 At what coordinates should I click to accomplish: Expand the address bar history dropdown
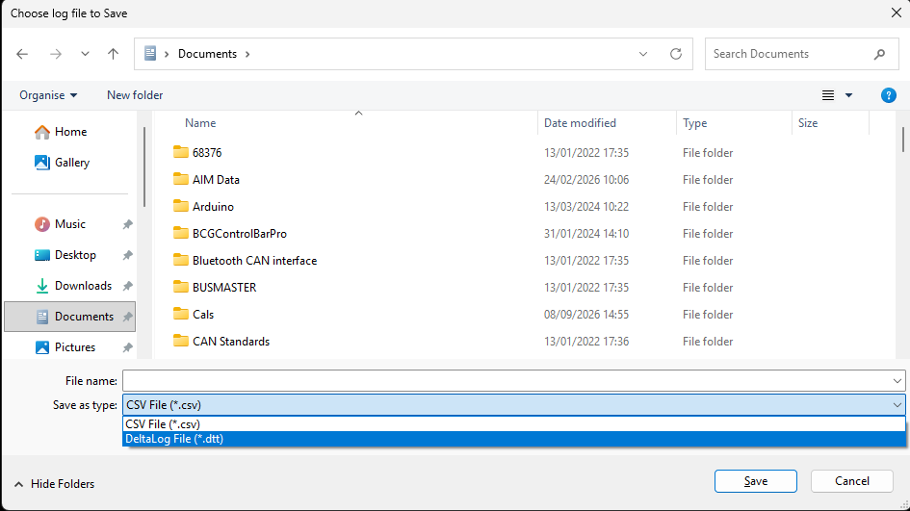(x=643, y=54)
